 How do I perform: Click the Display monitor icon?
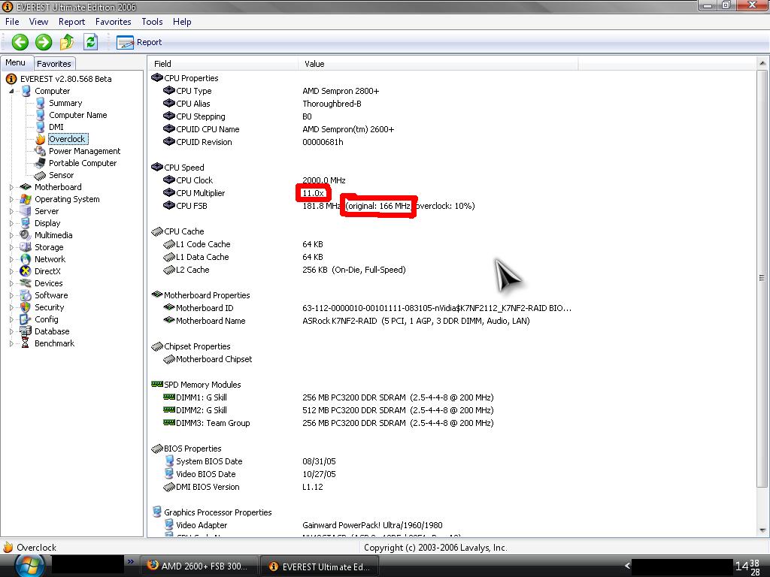tap(26, 223)
